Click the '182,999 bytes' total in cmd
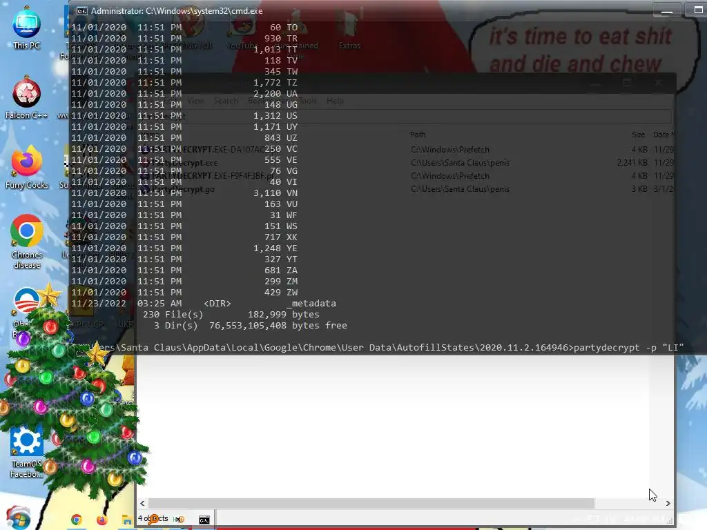The height and width of the screenshot is (530, 707). 284,315
